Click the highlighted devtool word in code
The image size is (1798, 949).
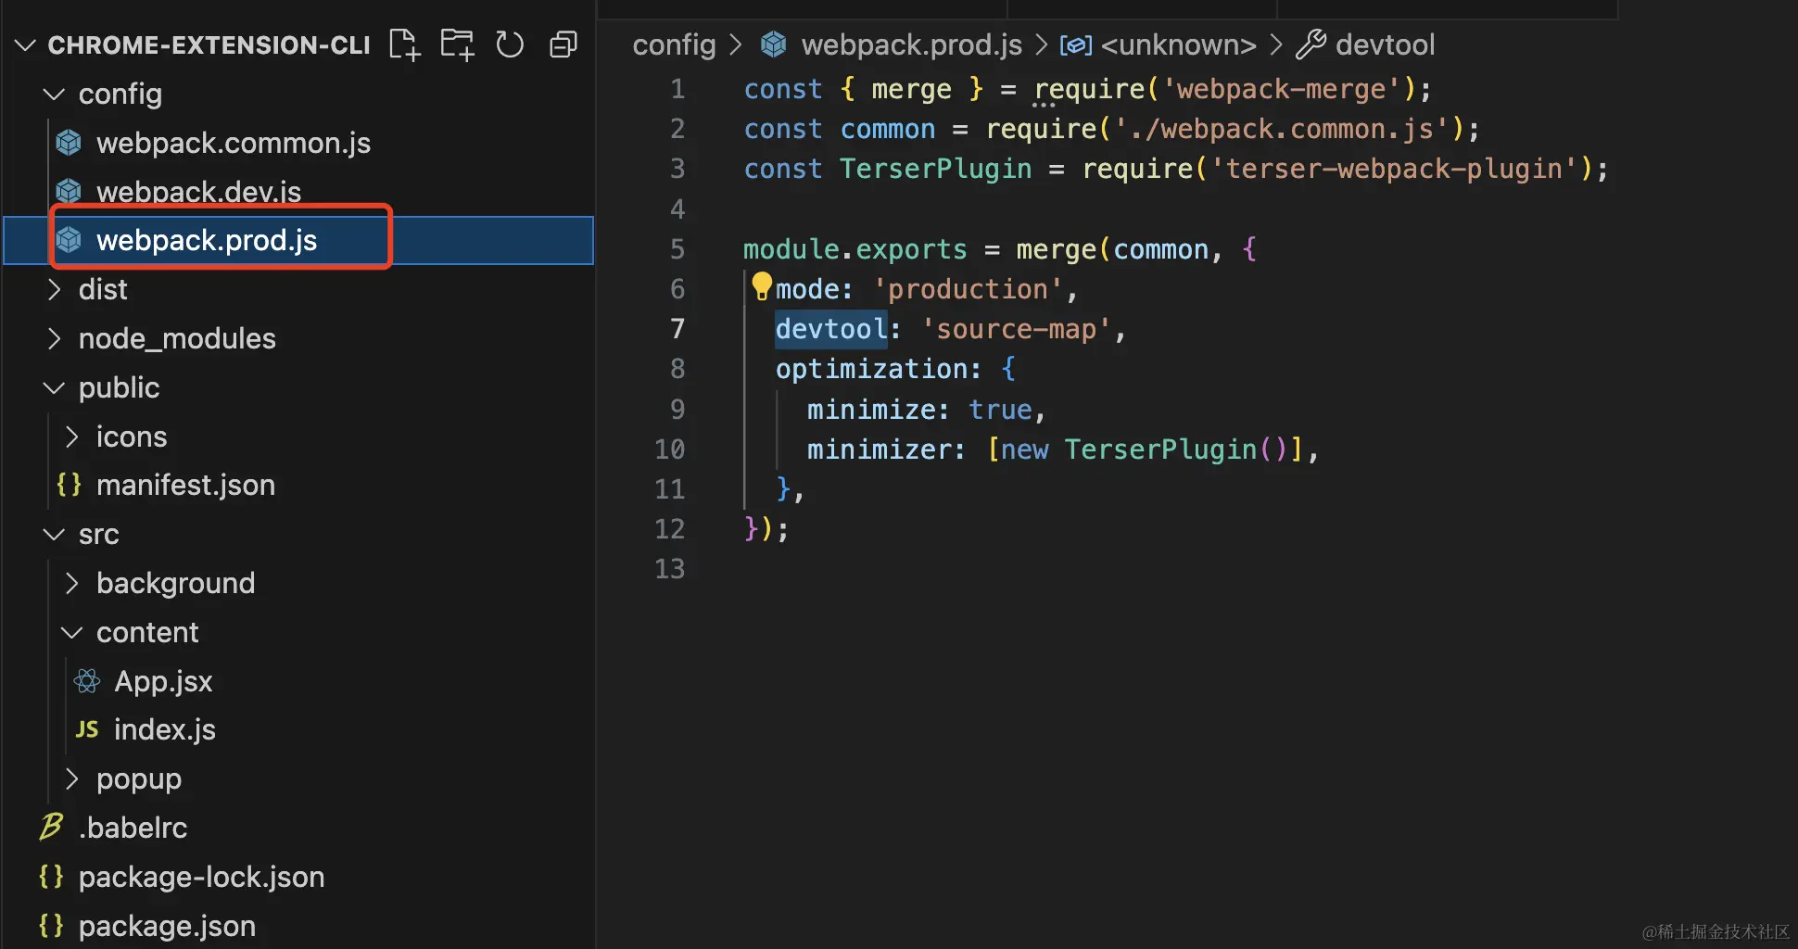click(x=831, y=329)
